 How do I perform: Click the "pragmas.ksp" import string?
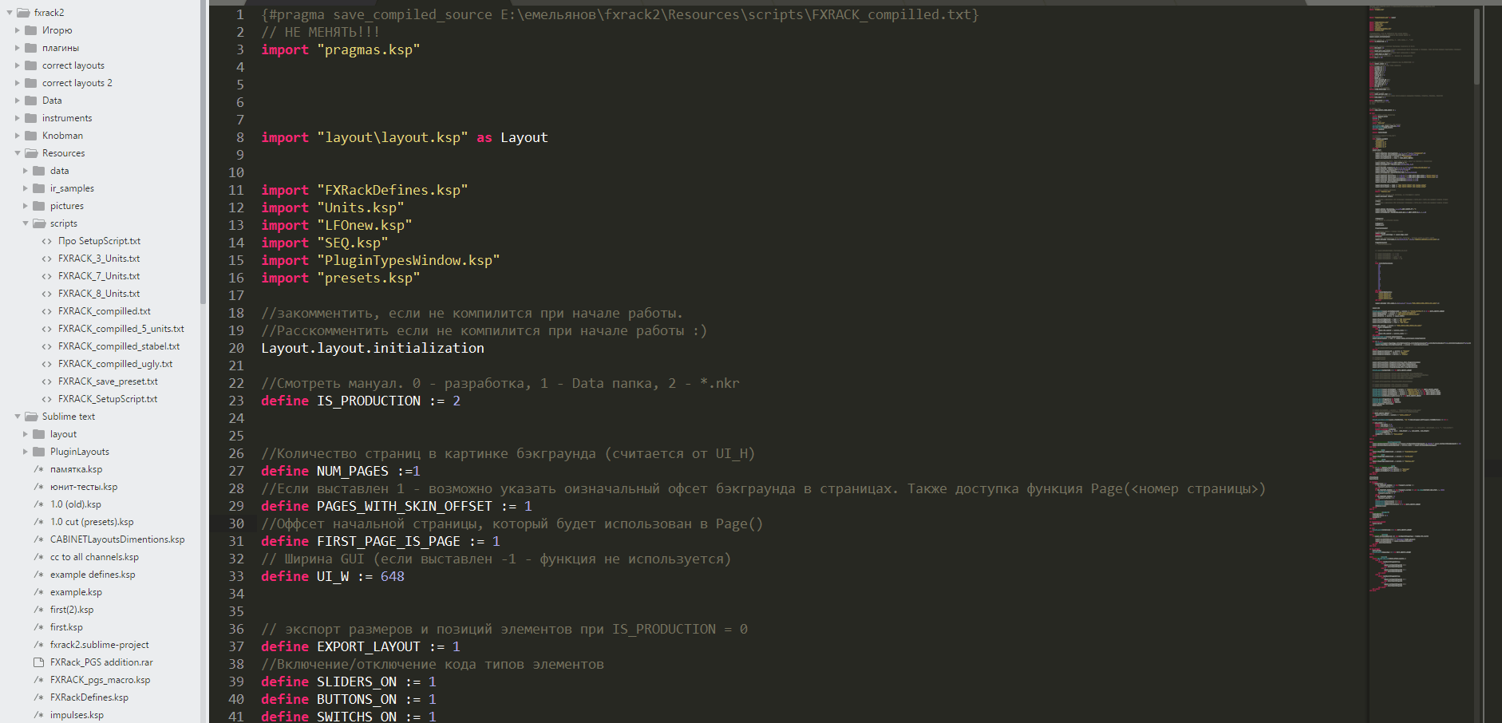coord(369,49)
